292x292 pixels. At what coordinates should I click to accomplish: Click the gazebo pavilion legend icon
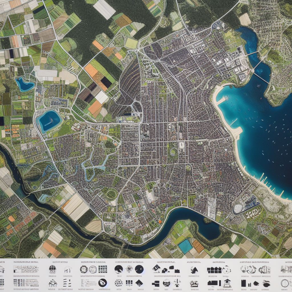(227, 283)
